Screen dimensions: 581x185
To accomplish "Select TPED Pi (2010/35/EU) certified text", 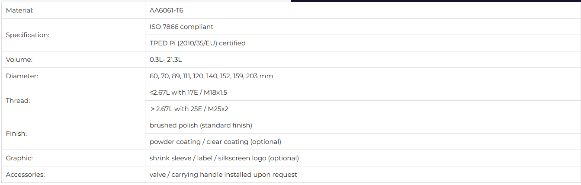I will point(197,43).
